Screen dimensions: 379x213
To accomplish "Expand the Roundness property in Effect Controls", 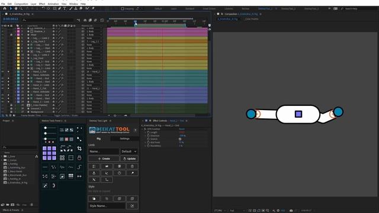I will pyautogui.click(x=146, y=146).
